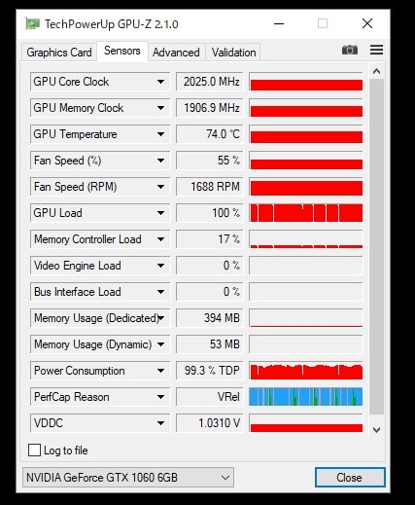
Task: Click the 1688 RPM value
Action: point(210,187)
